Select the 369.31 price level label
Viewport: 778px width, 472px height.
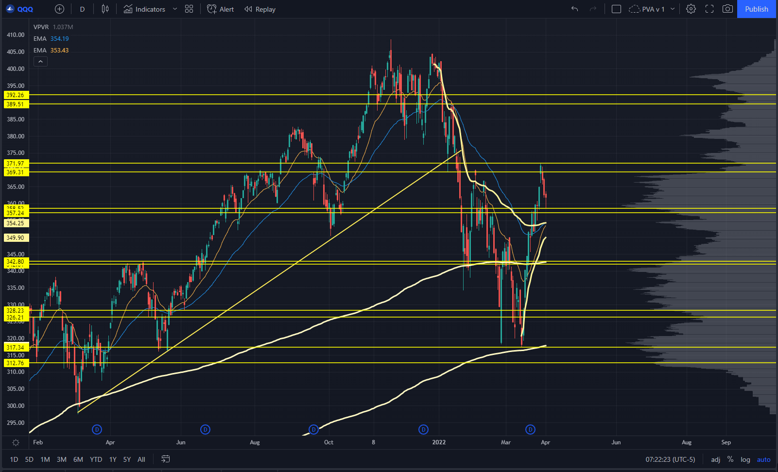pos(16,172)
